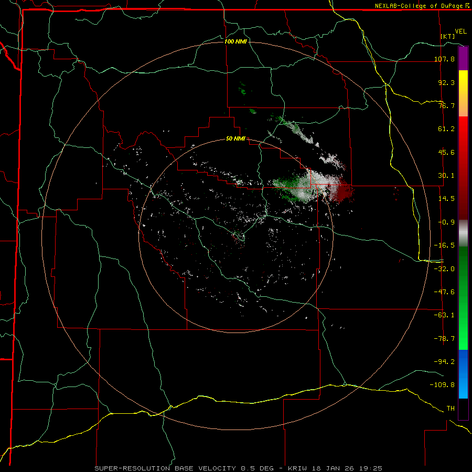Click the "50 NMI" range ring label

point(235,139)
